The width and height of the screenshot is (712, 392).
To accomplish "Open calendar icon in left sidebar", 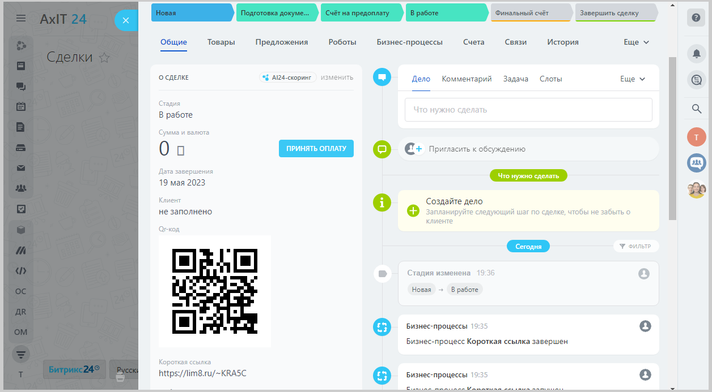I will point(21,106).
